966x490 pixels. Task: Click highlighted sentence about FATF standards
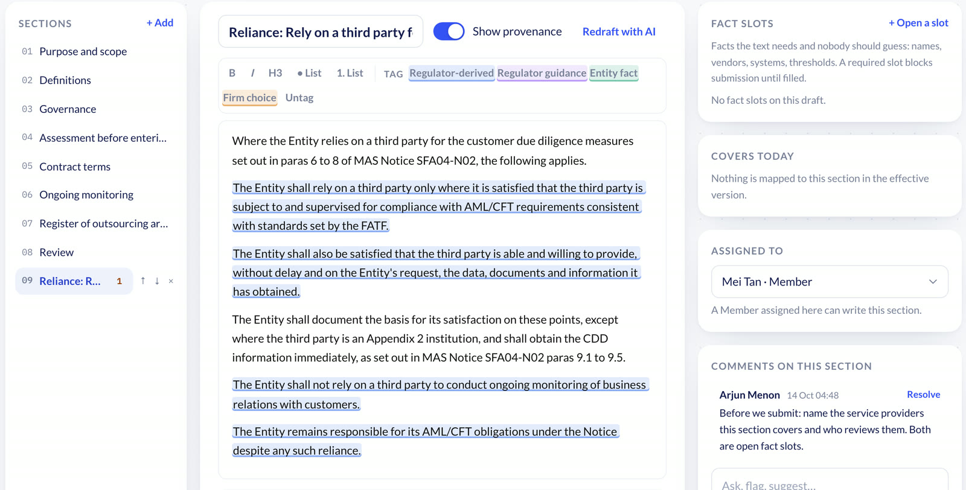pos(438,207)
